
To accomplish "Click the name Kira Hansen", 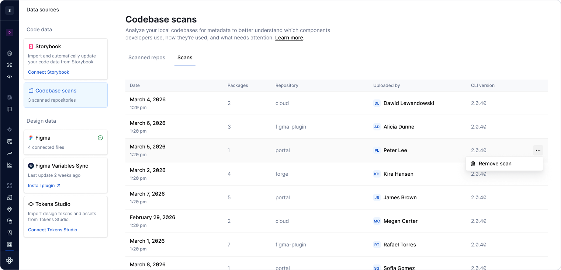I will point(398,174).
